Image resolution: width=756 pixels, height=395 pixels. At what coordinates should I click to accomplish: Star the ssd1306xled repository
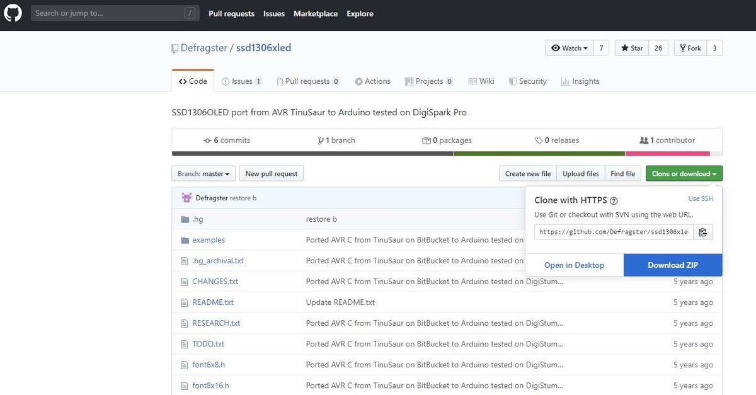pyautogui.click(x=632, y=48)
